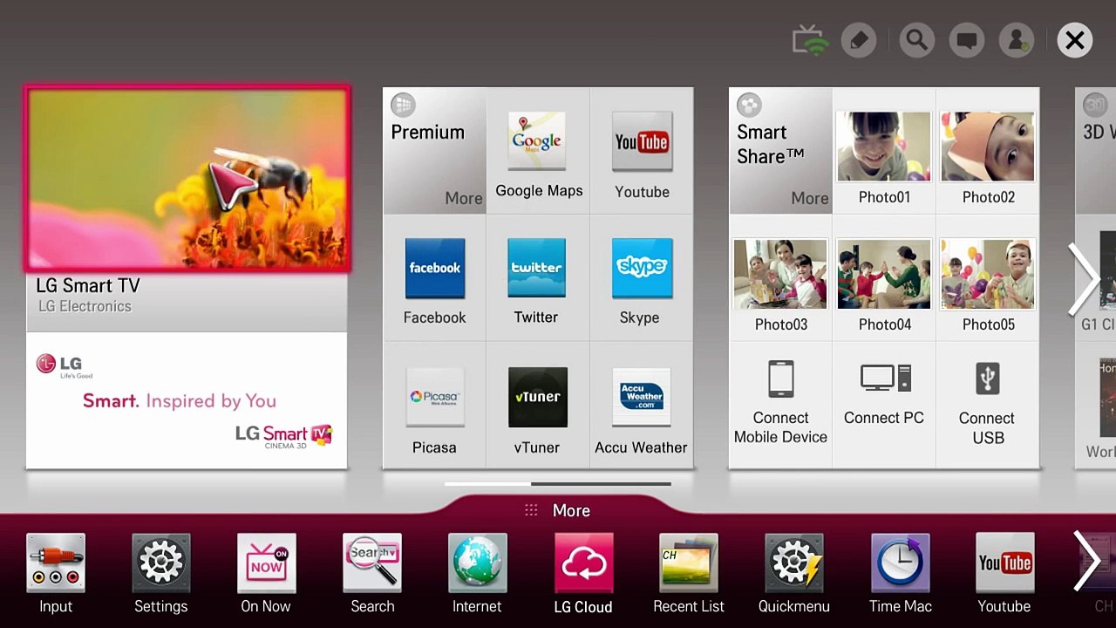
Task: Launch the Twitter app
Action: click(x=537, y=279)
